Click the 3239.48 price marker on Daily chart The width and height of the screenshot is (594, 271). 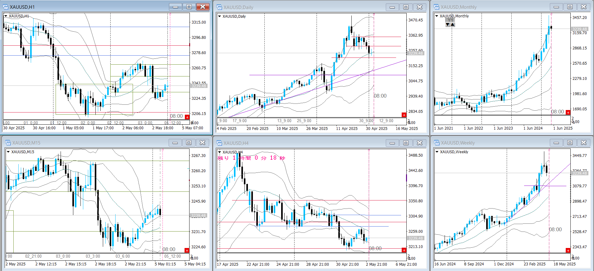(415, 53)
